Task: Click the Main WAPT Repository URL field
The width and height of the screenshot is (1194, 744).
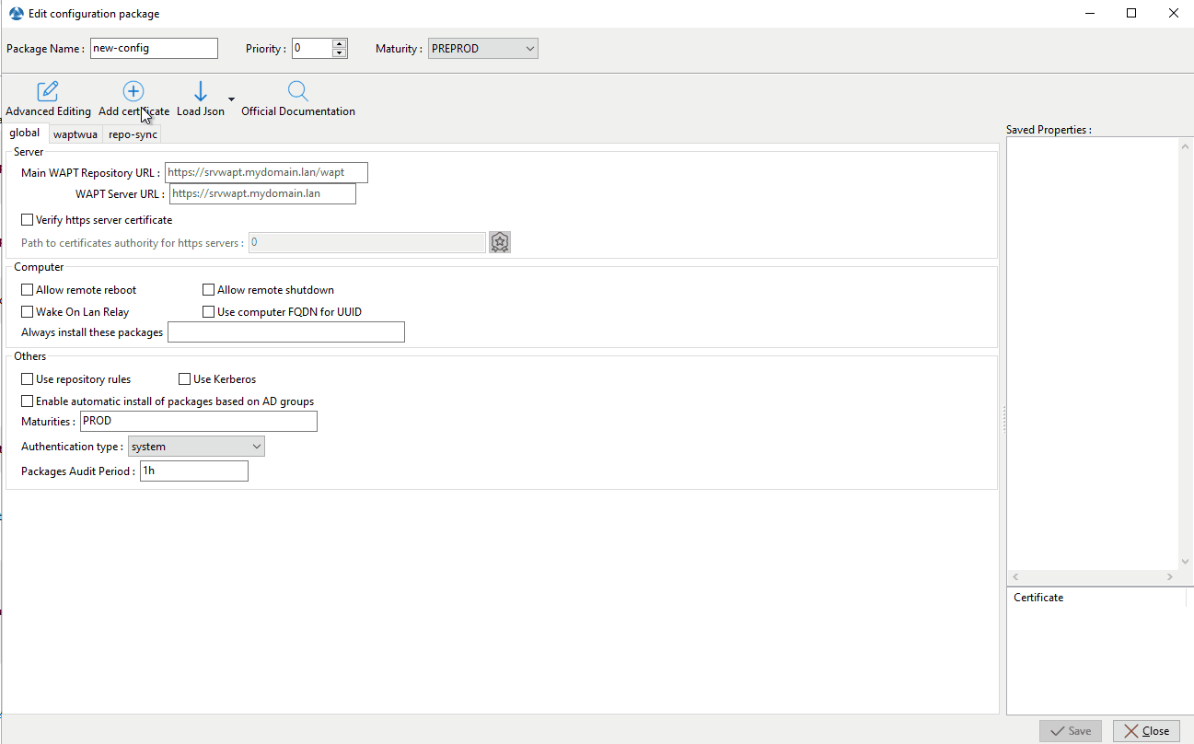Action: (266, 172)
